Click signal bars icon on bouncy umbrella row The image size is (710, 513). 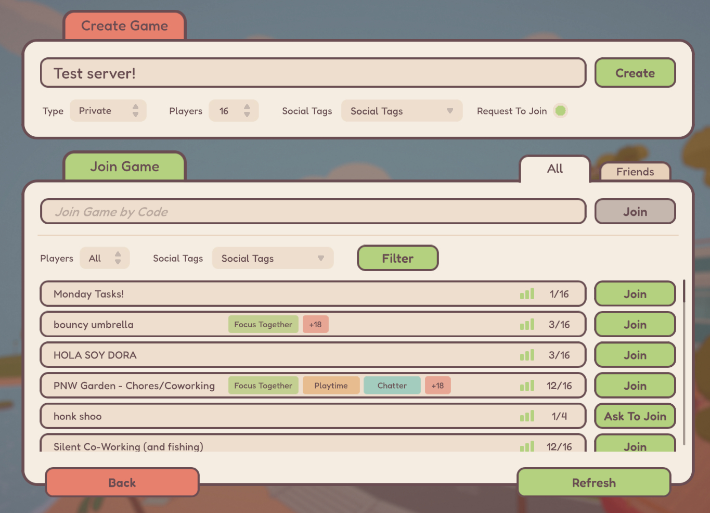coord(527,325)
